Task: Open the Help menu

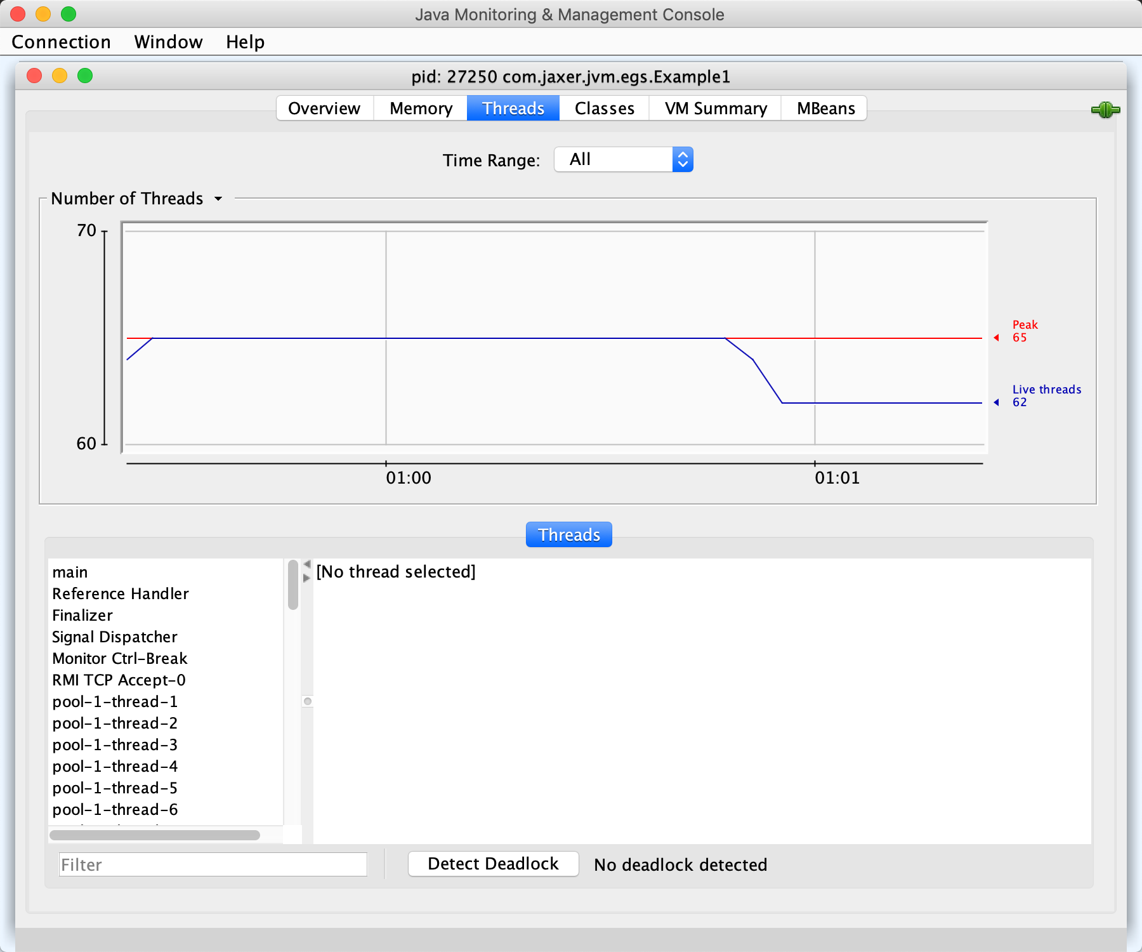Action: coord(245,42)
